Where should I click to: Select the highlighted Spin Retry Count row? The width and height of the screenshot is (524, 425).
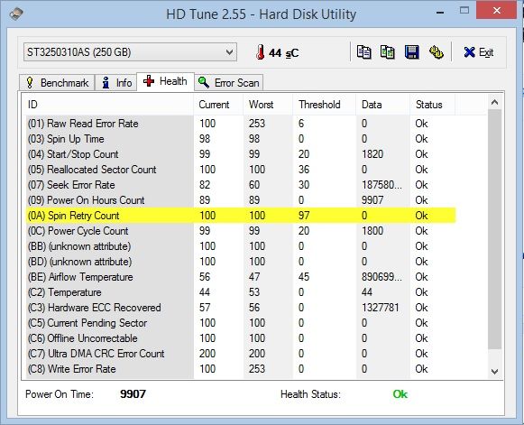pos(241,216)
